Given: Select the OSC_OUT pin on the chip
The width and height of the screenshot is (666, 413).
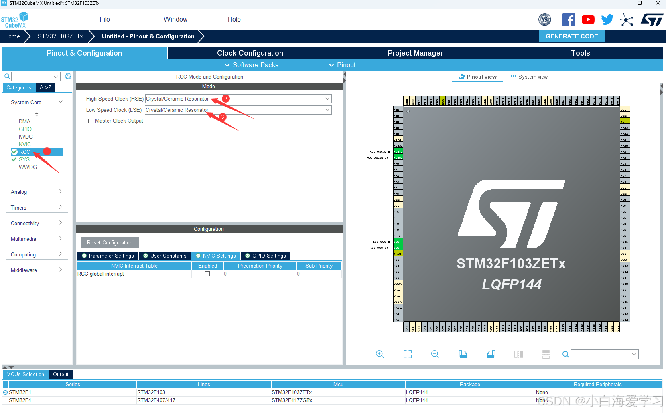Looking at the screenshot, I should 398,248.
